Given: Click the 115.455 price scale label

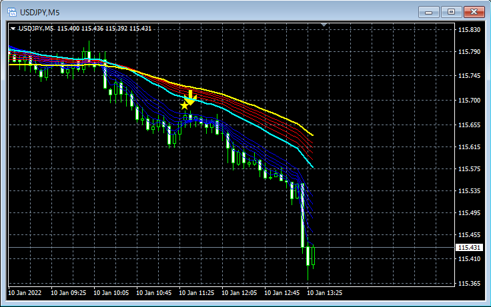Looking at the screenshot, I should coord(469,234).
